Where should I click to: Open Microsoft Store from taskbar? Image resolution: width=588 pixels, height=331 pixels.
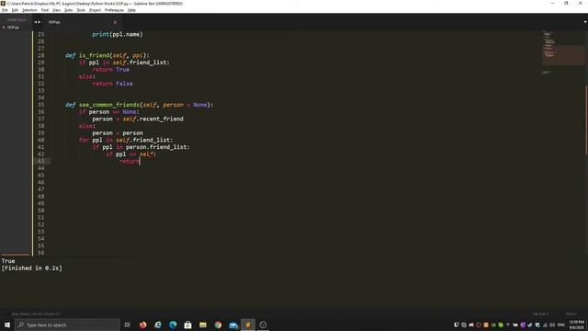click(187, 325)
